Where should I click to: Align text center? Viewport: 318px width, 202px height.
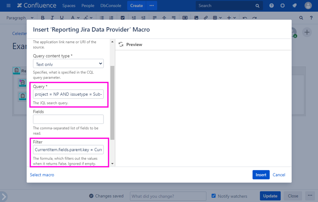(164, 18)
